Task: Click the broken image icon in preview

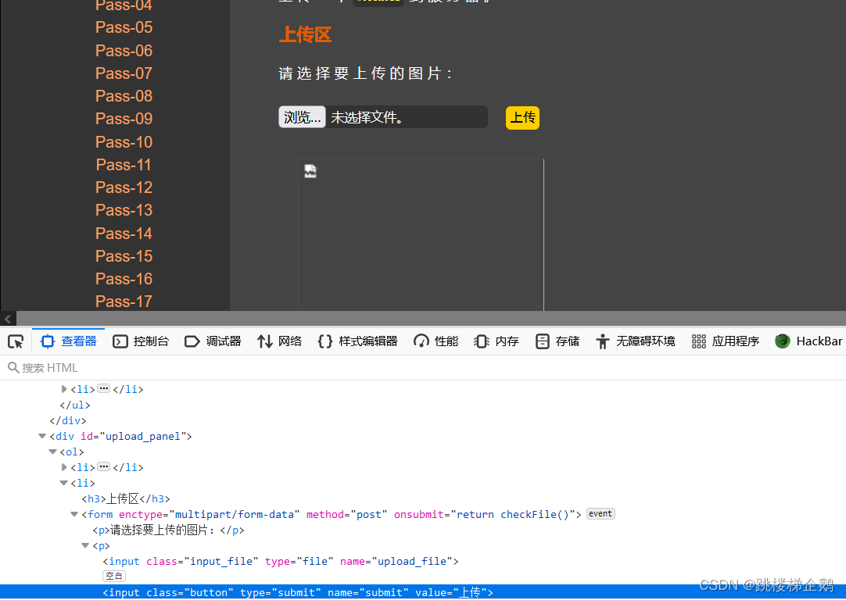Action: point(310,172)
